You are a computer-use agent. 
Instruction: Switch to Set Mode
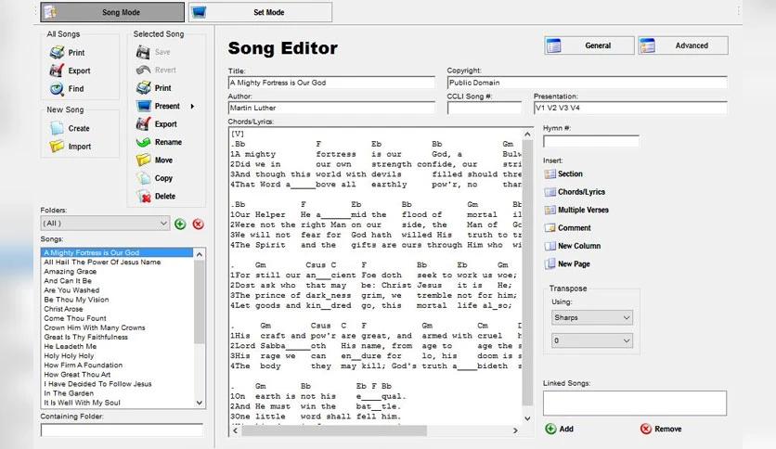point(260,12)
